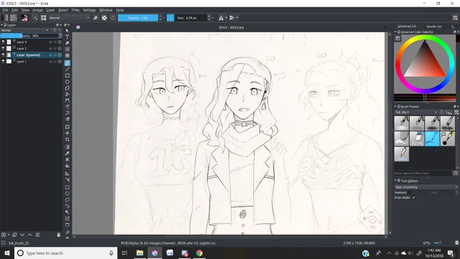Open the Basic Smoothing dropdown
Image resolution: width=460 pixels, height=259 pixels.
point(426,187)
